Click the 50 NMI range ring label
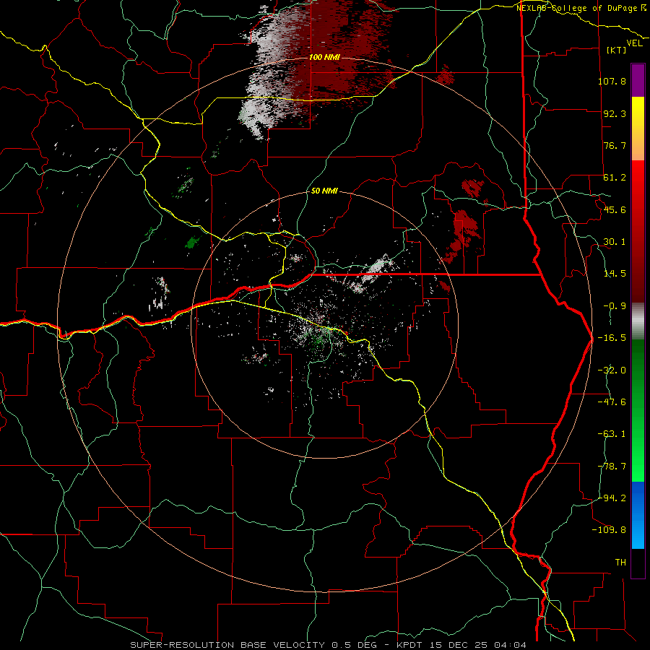Screen dimensions: 650x650 click(324, 191)
